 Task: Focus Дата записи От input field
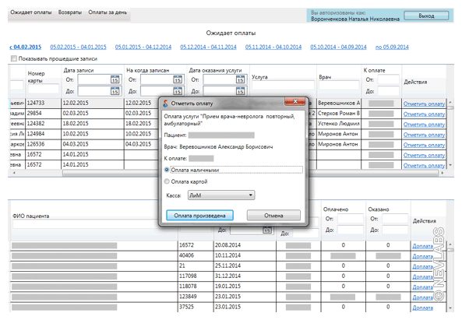coord(93,79)
